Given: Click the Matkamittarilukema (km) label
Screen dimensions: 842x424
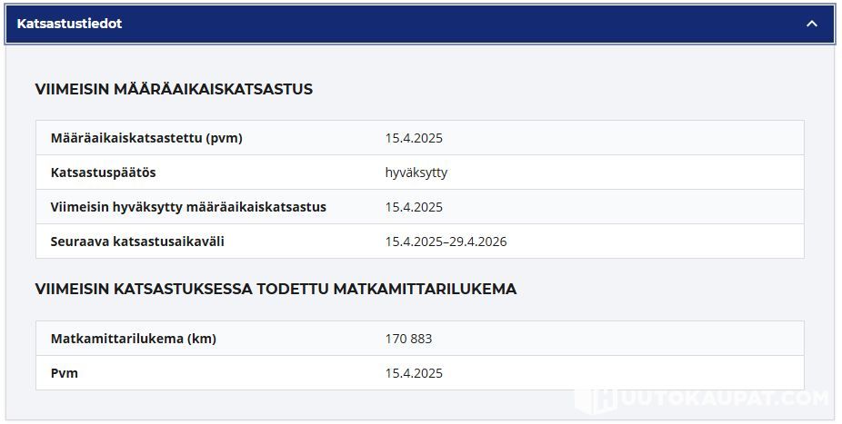Looking at the screenshot, I should point(134,339).
